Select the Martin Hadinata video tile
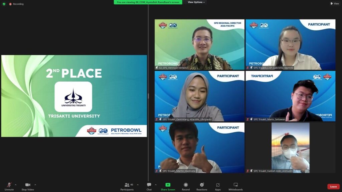The height and width of the screenshot is (192, 342). pos(200,148)
